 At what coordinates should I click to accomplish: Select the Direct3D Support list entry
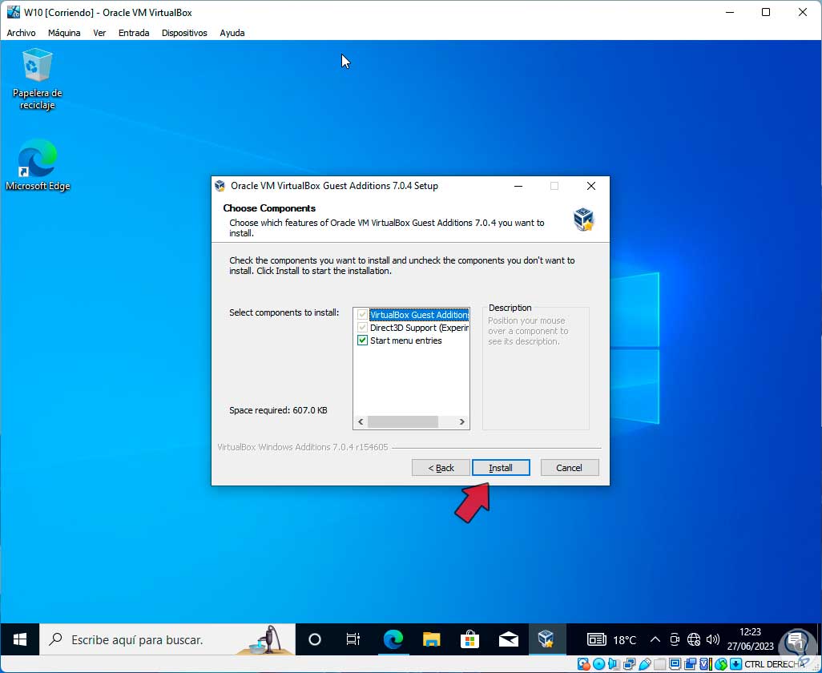point(419,328)
